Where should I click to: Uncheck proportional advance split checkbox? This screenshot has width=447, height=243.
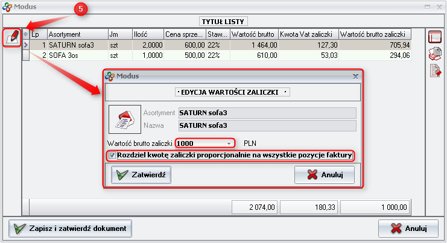[x=112, y=155]
